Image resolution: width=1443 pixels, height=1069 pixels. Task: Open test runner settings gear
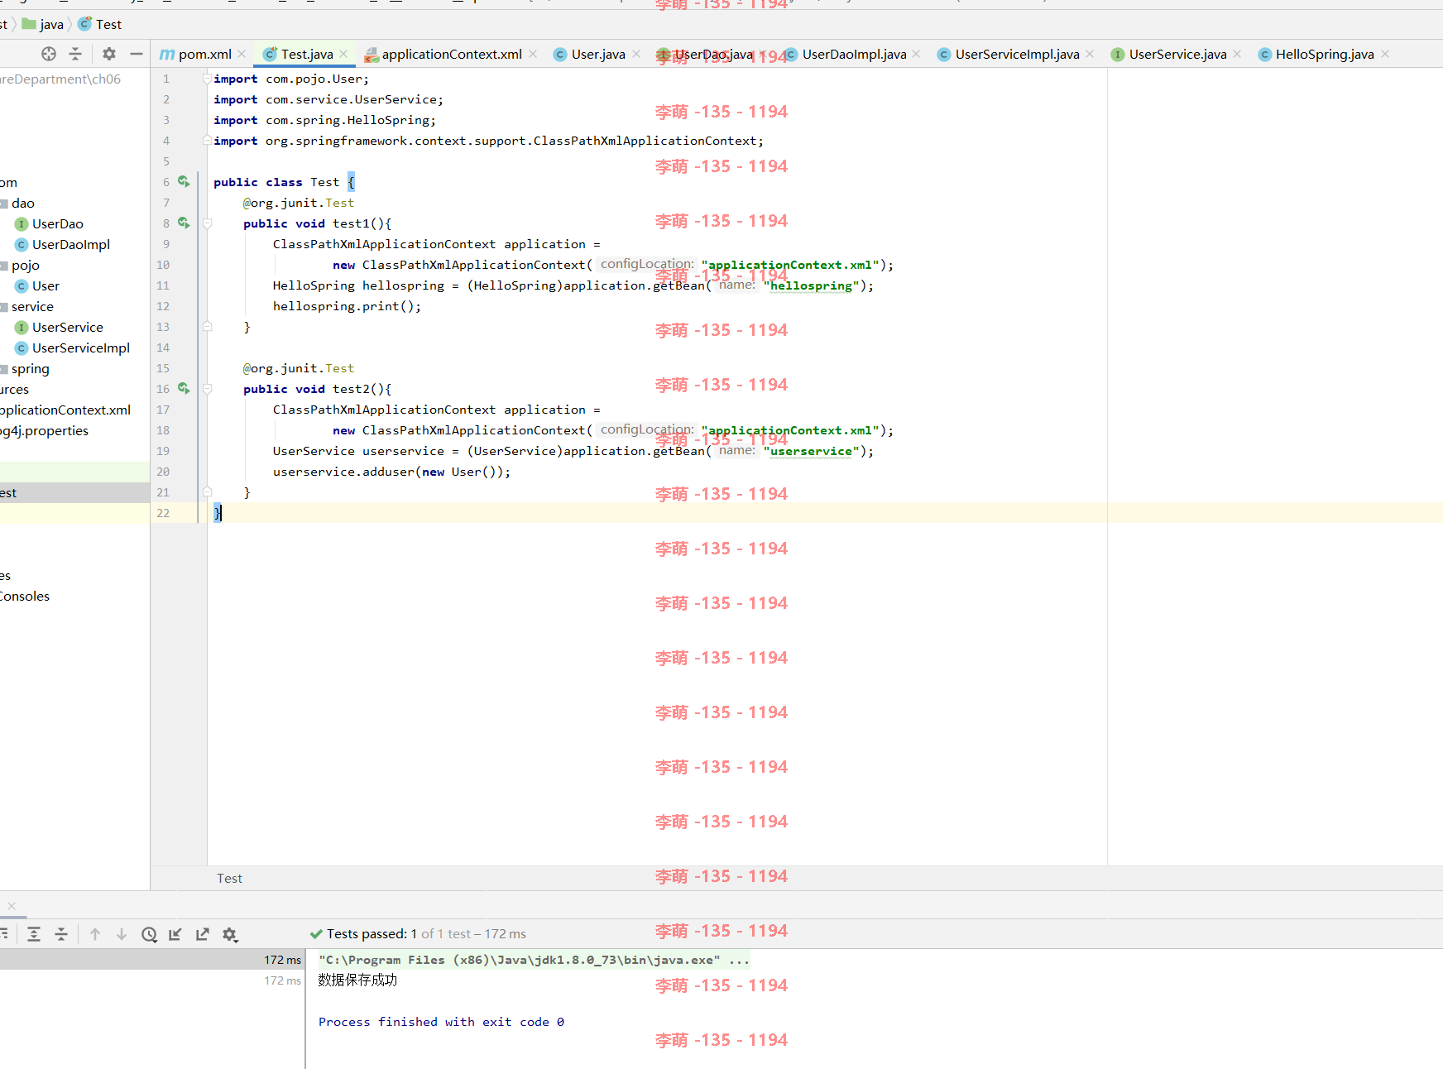click(230, 934)
